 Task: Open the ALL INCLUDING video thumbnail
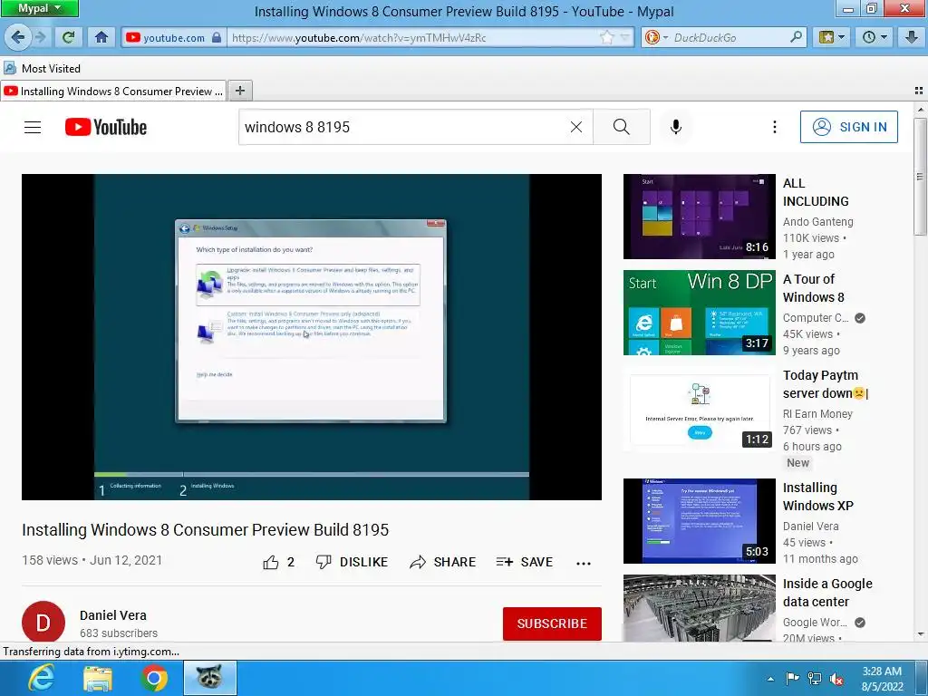(x=699, y=217)
